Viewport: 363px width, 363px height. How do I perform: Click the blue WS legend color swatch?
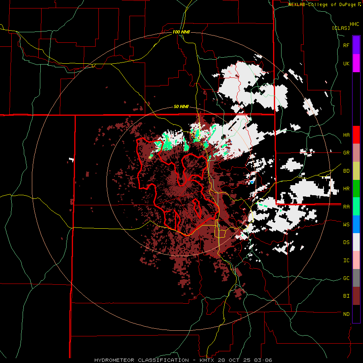coord(356,224)
